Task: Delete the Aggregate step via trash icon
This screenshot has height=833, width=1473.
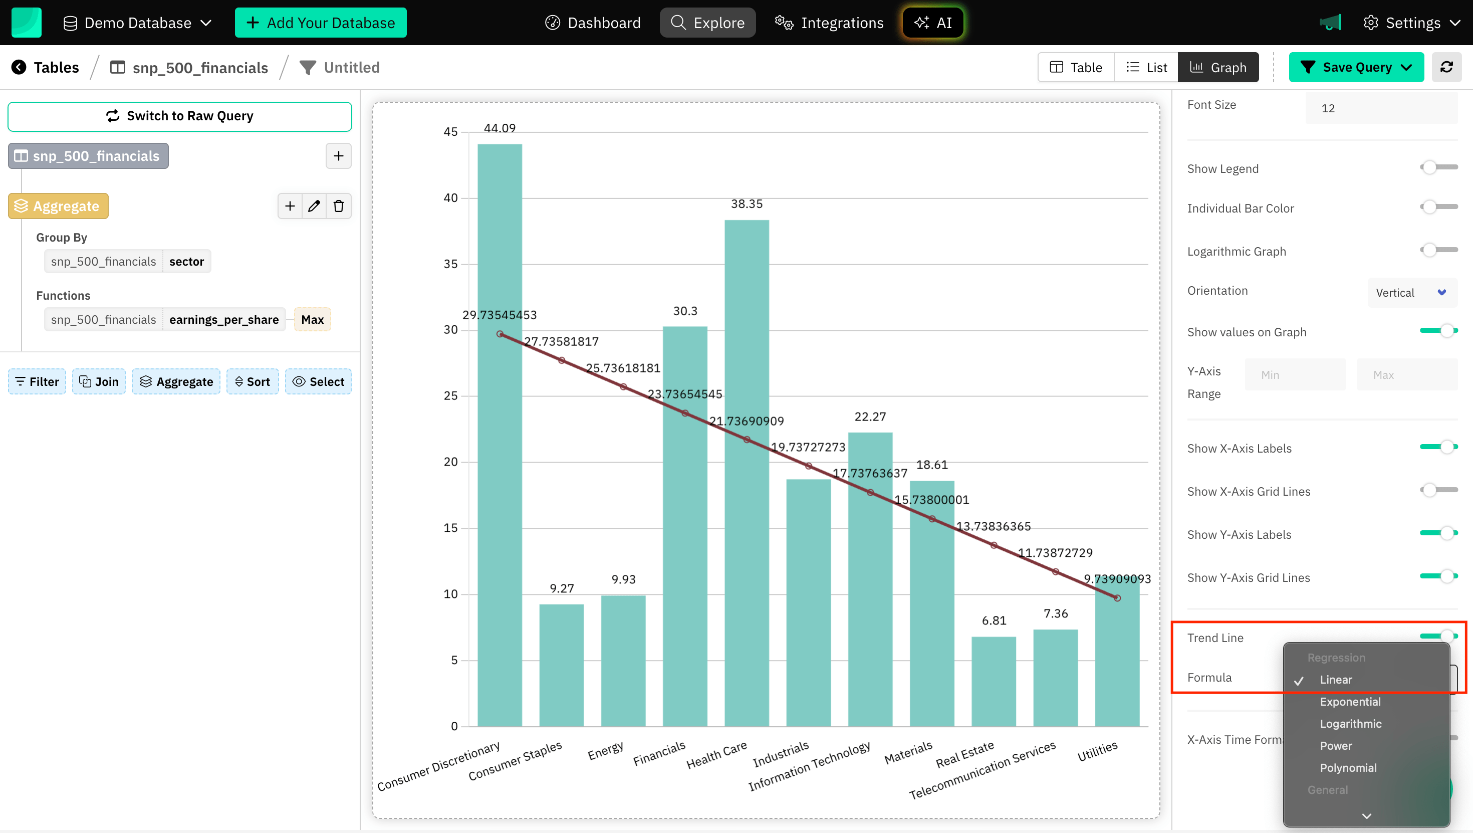Action: 339,206
